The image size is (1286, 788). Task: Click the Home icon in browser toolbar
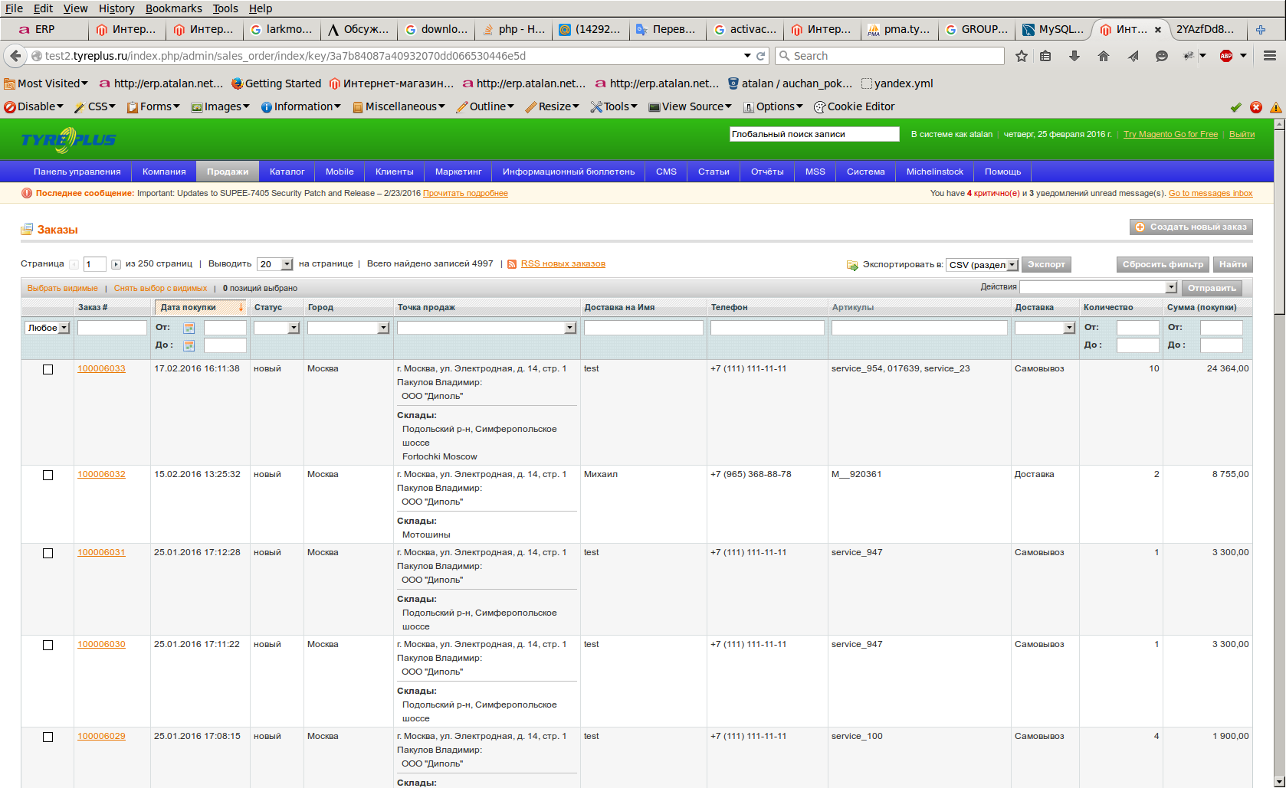(1104, 56)
